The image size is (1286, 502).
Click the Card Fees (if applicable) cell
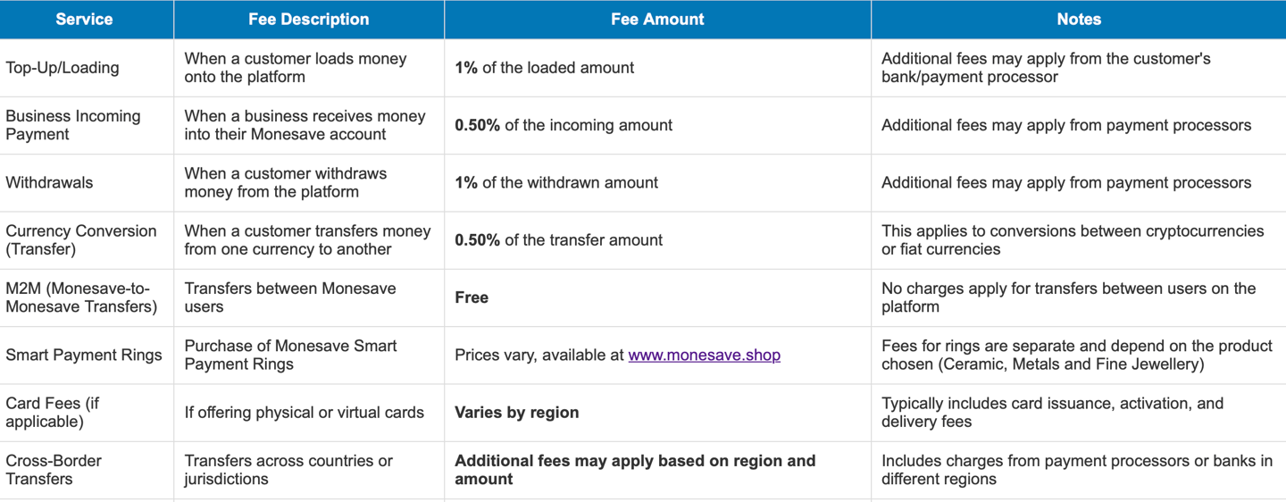pyautogui.click(x=87, y=412)
